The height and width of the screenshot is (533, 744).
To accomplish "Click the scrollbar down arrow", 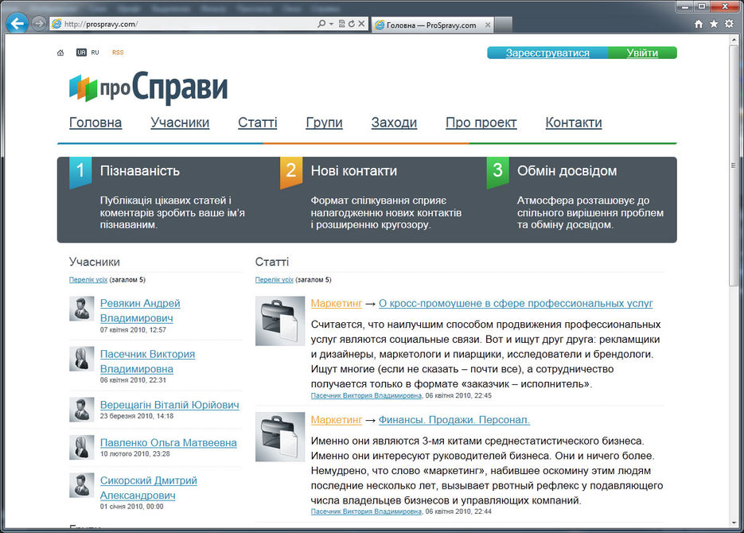I will click(734, 523).
